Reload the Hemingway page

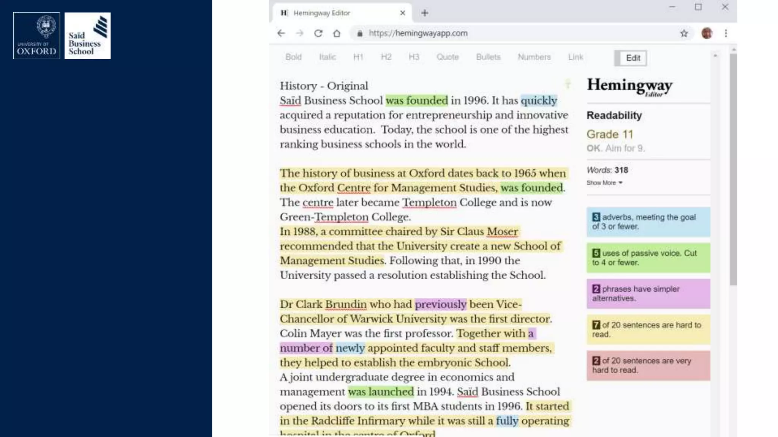[x=318, y=33]
